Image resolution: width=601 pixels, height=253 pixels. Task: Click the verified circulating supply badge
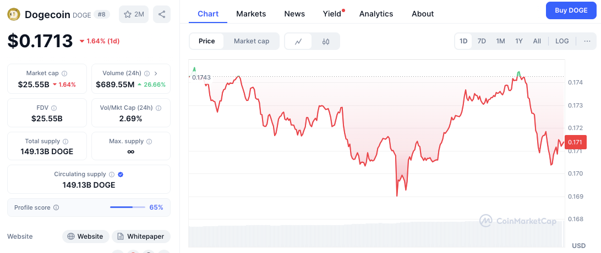click(121, 175)
